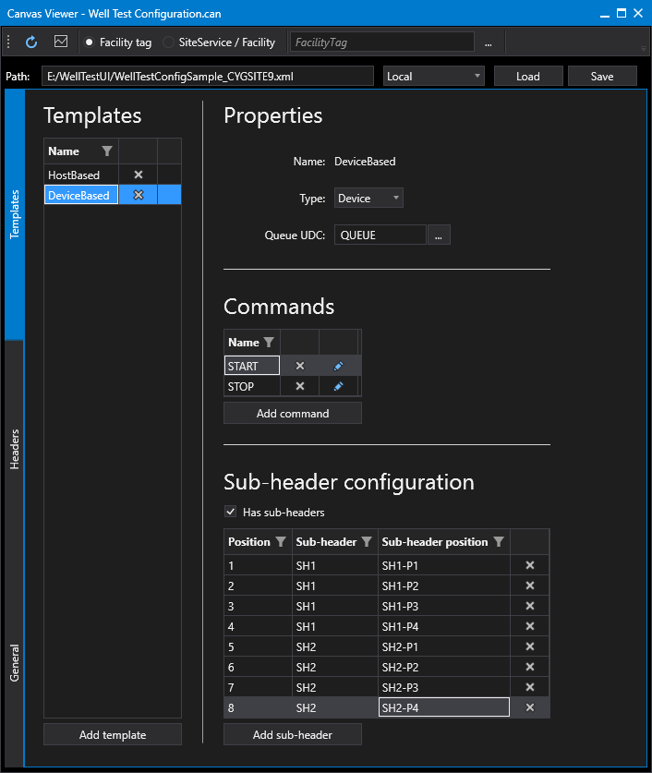Image resolution: width=652 pixels, height=773 pixels.
Task: Remove sub-header row SH1-P2
Action: click(530, 586)
